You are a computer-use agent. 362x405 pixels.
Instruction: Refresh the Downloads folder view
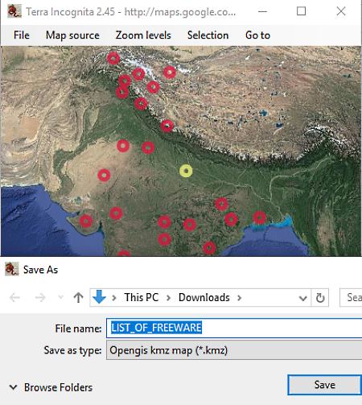click(x=320, y=298)
